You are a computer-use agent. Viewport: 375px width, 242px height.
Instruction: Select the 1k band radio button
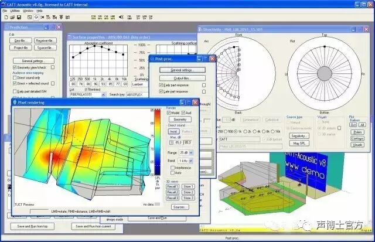tap(236, 131)
